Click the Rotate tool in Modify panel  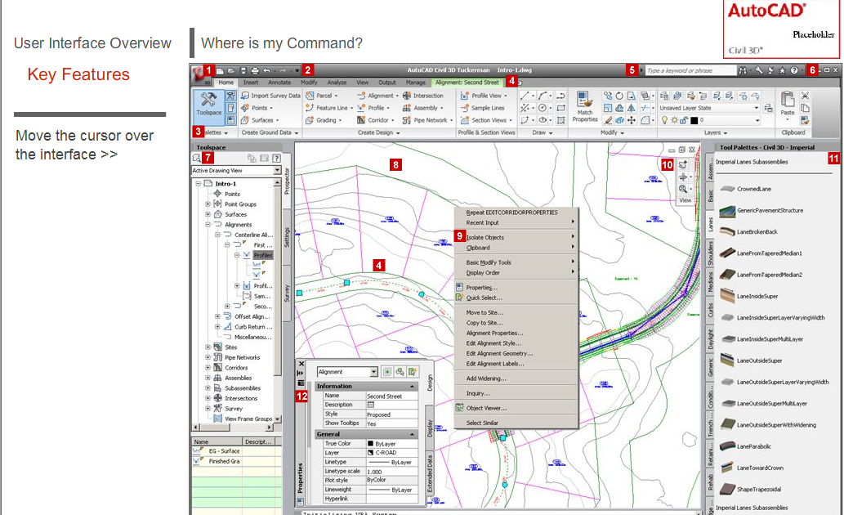pos(619,96)
